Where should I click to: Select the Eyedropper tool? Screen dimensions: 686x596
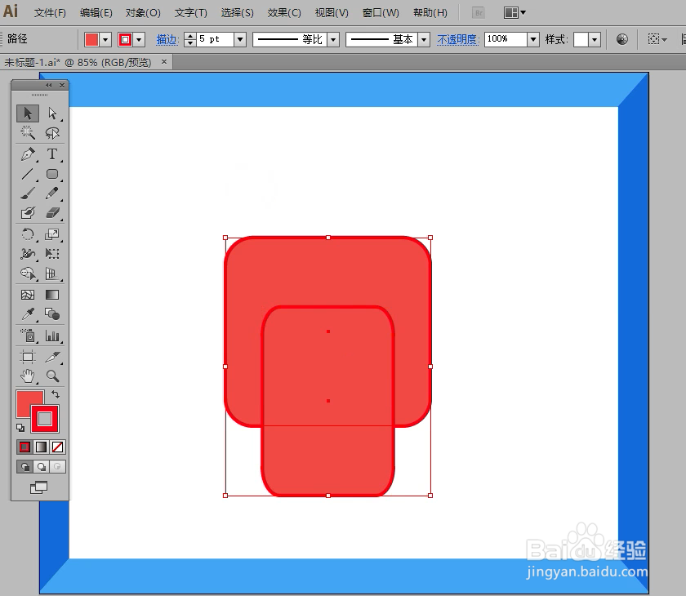tap(28, 314)
